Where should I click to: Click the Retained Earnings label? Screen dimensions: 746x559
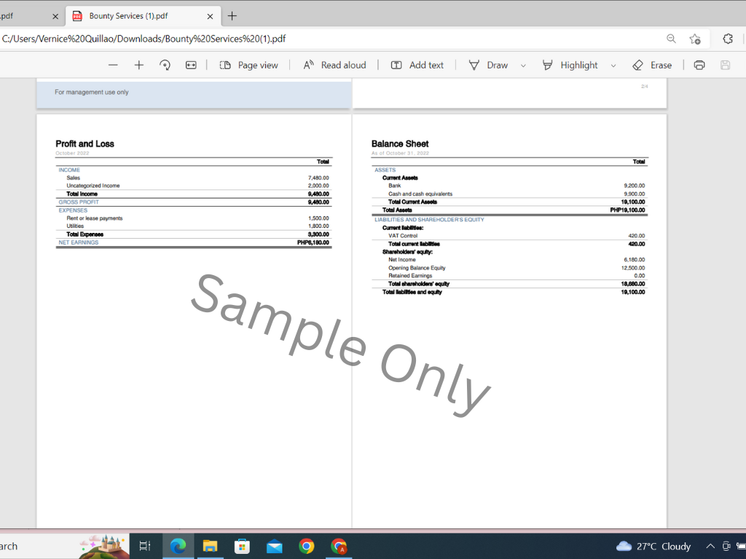pos(410,276)
